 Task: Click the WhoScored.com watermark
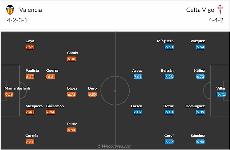[115, 146]
